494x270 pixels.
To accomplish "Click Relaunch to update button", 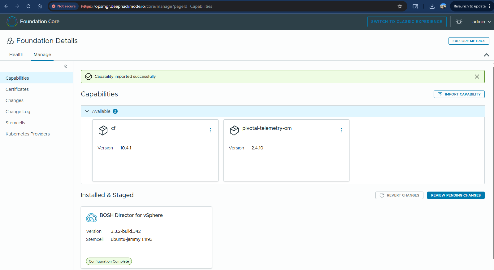I will 470,6.
